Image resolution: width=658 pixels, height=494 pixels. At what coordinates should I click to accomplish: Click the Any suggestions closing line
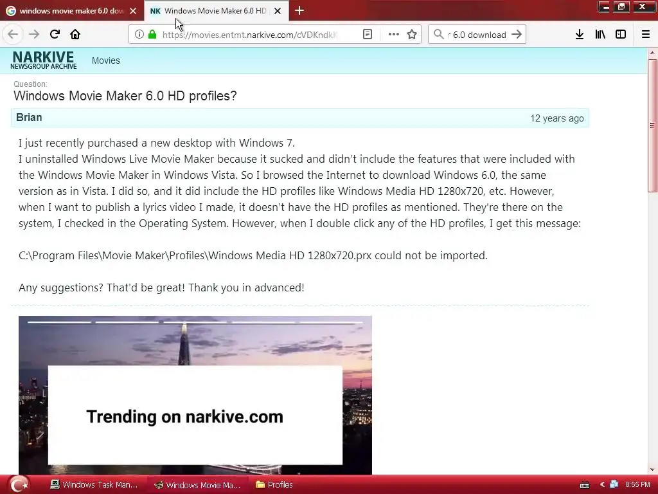click(161, 288)
